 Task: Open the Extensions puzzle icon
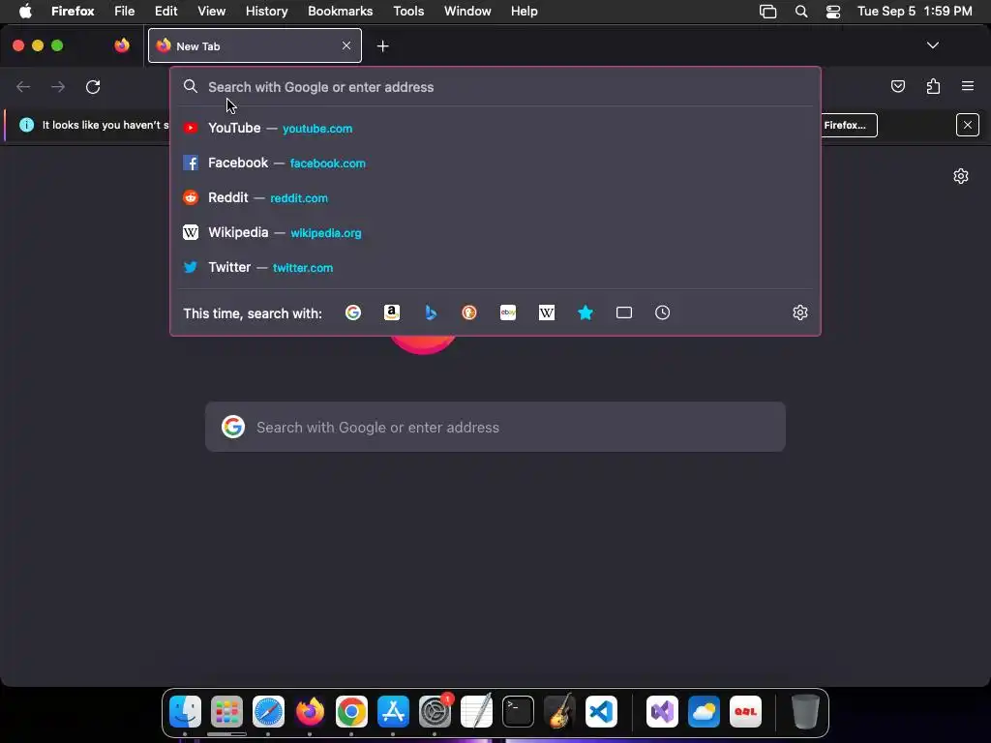pyautogui.click(x=933, y=86)
